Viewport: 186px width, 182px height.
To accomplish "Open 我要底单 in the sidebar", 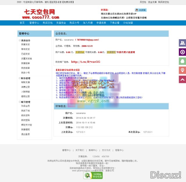I will pos(25,63).
